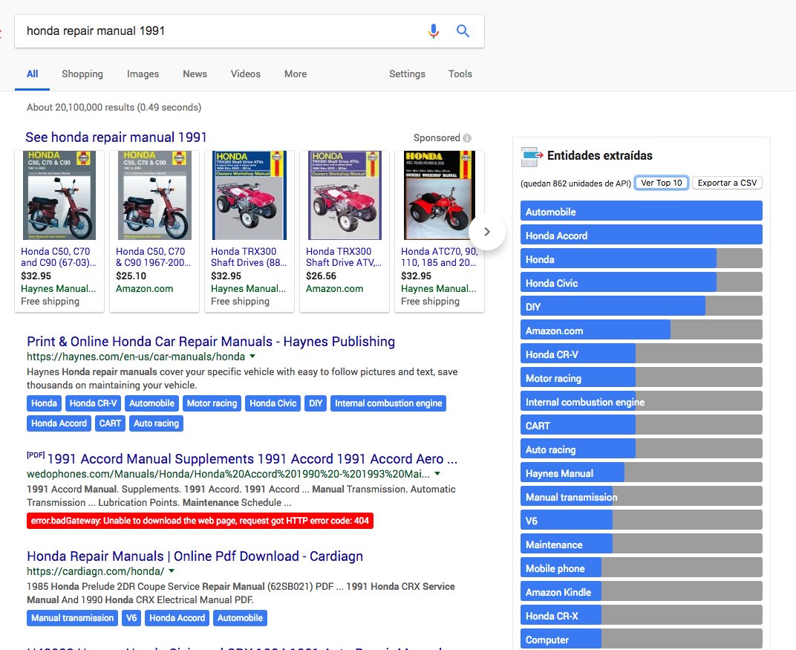
Task: Click the Honda CR-V tag under Haynes result
Action: tap(93, 403)
